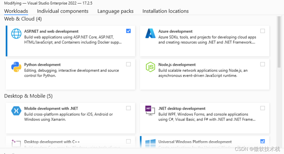Check Desktop development with C++ box
The width and height of the screenshot is (284, 154).
pos(128,141)
